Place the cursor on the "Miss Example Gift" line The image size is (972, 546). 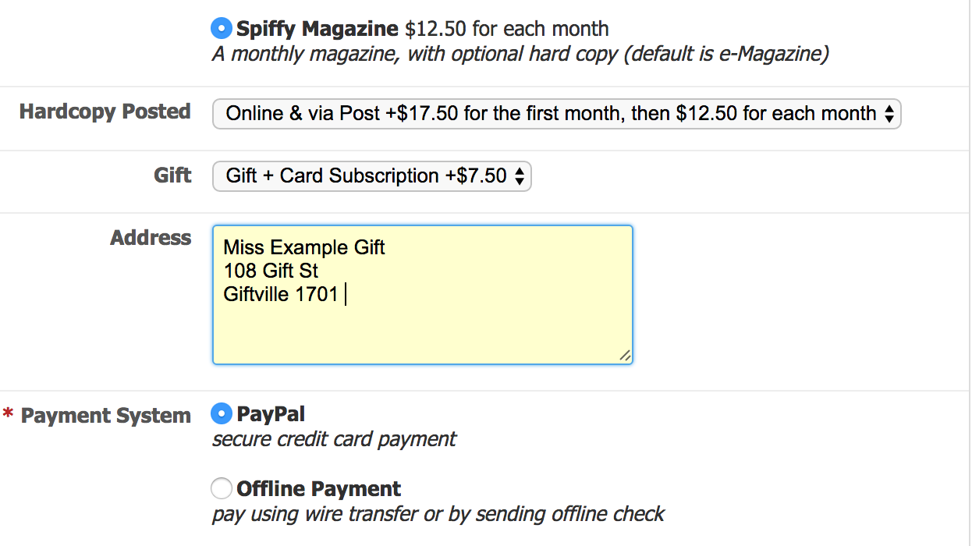(x=304, y=248)
